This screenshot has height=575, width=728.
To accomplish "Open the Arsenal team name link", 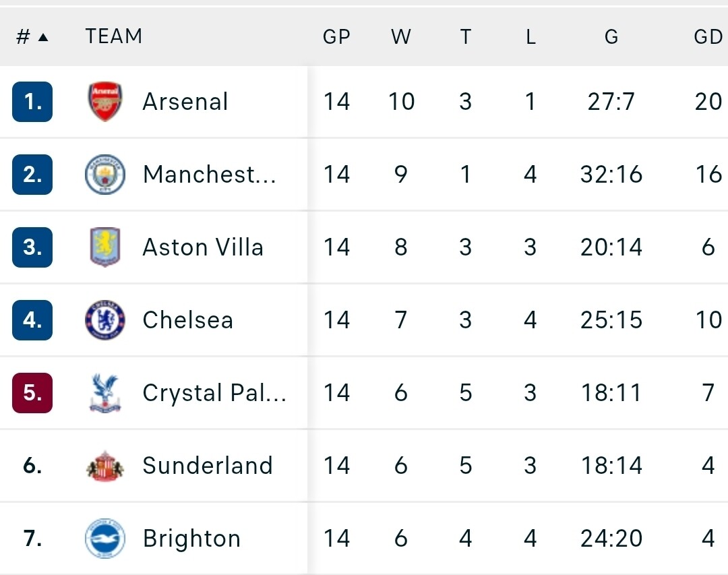I will 185,102.
